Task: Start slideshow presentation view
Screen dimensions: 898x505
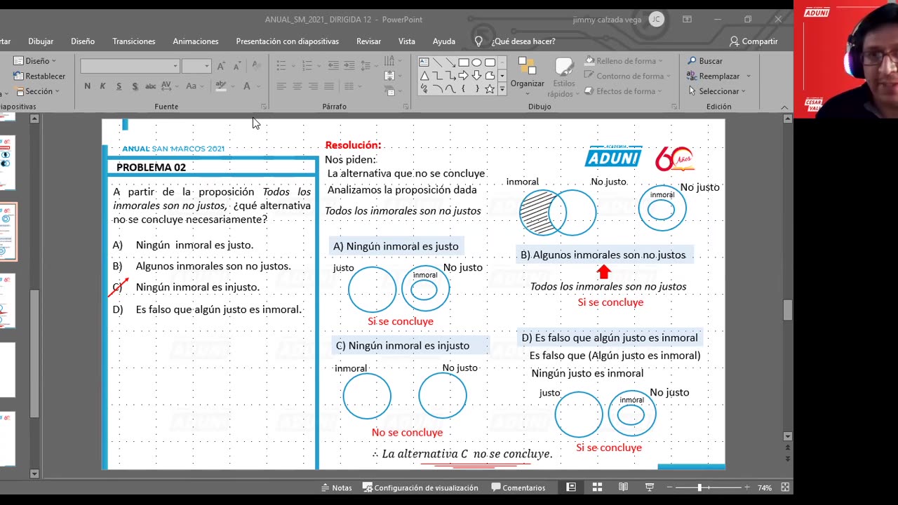Action: [650, 487]
